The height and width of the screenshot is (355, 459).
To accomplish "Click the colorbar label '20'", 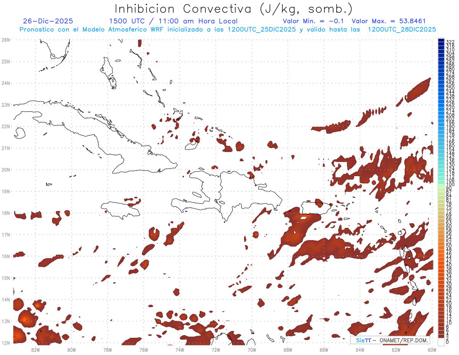I will pos(449,304).
